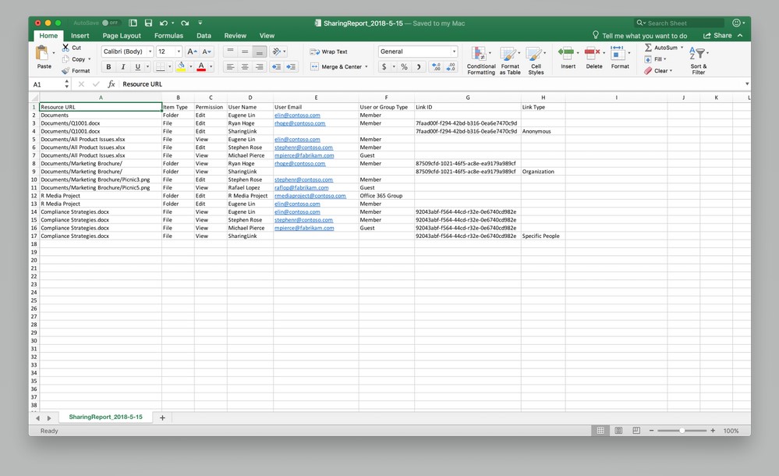
Task: Center text horizontally in cell
Action: point(245,66)
